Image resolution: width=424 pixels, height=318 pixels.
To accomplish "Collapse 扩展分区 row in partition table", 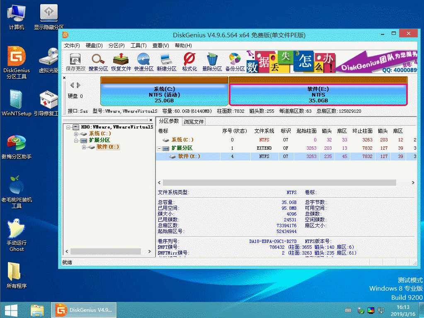I will [159, 148].
